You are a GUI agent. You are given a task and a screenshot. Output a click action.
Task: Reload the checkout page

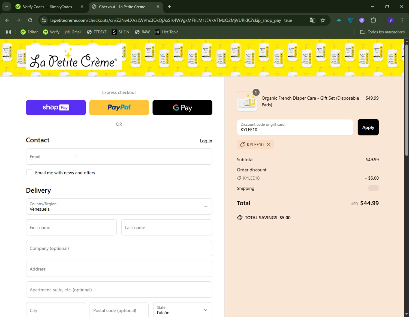coord(30,20)
